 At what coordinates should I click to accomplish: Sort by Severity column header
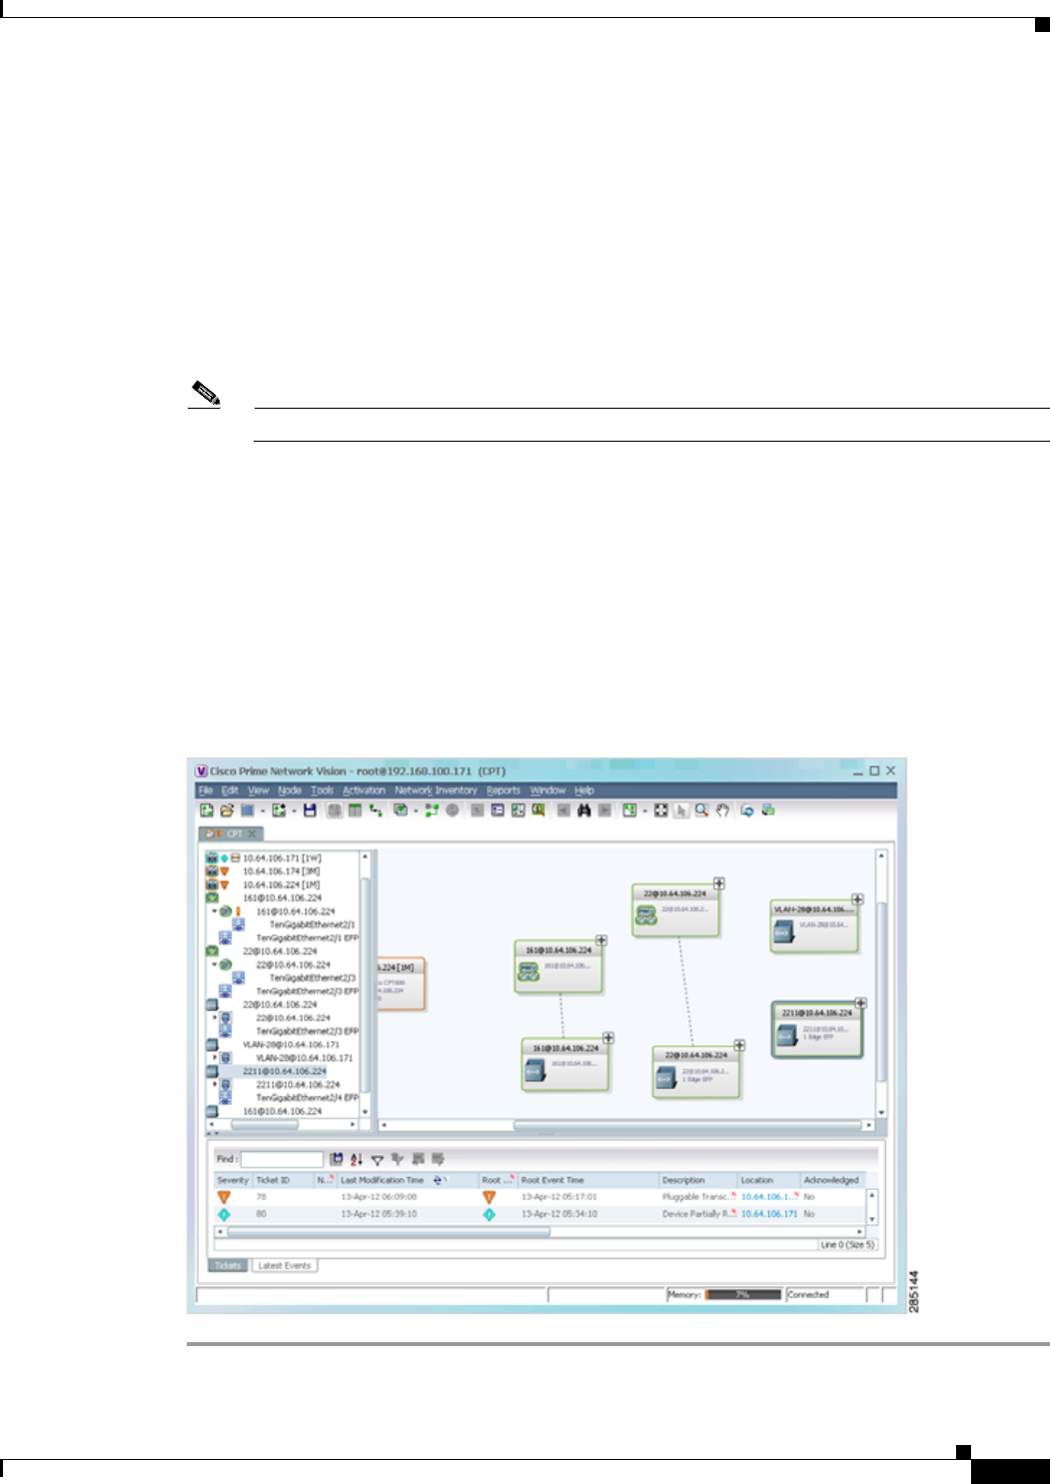coord(233,1180)
